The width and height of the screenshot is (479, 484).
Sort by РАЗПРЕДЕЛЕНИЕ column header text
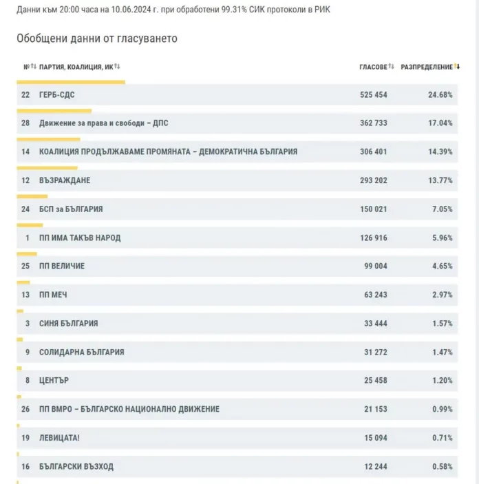(427, 67)
